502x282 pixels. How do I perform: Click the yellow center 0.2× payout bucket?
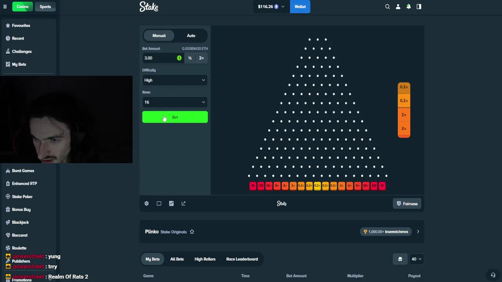[317, 186]
